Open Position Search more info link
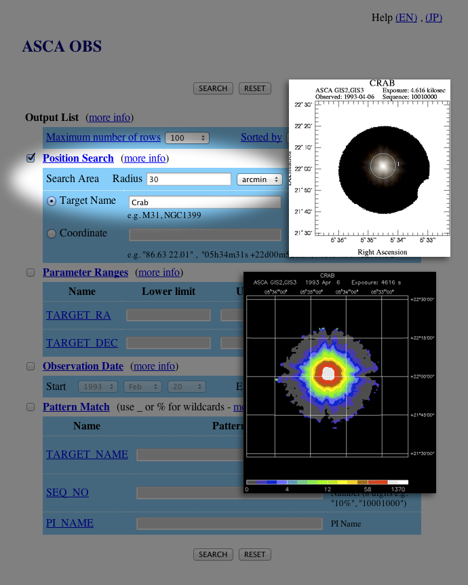This screenshot has width=468, height=585. [145, 158]
